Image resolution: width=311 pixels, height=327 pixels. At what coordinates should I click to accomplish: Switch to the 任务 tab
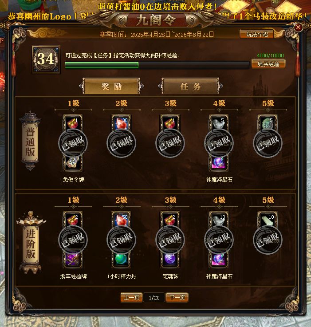click(190, 86)
